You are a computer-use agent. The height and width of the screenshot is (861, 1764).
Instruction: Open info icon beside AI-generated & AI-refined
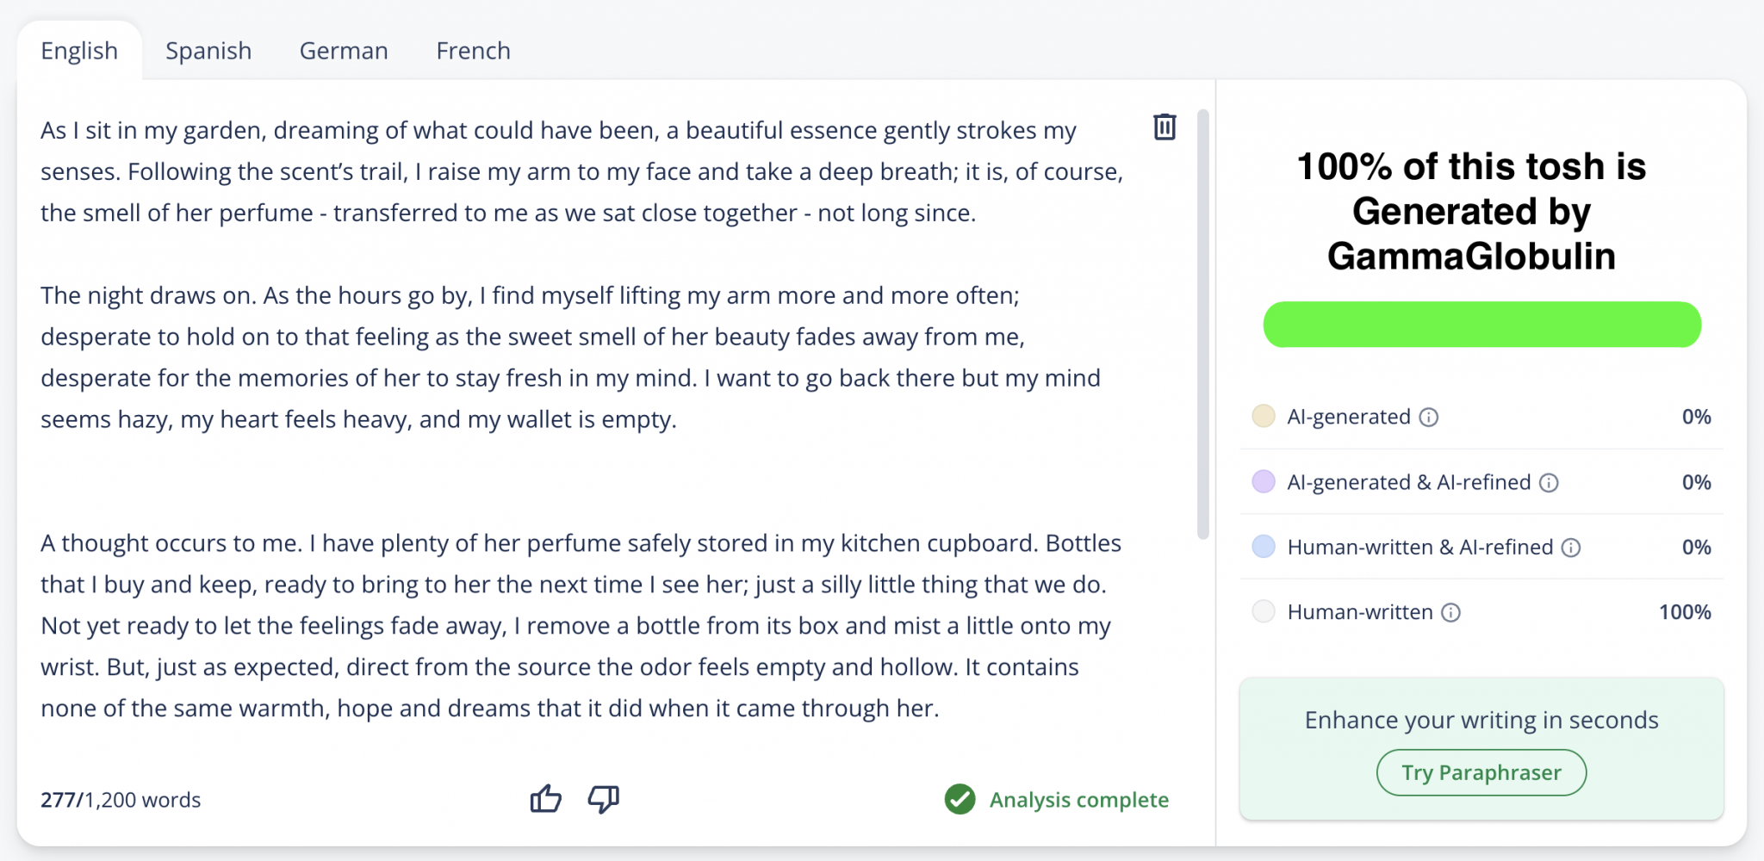(x=1549, y=483)
